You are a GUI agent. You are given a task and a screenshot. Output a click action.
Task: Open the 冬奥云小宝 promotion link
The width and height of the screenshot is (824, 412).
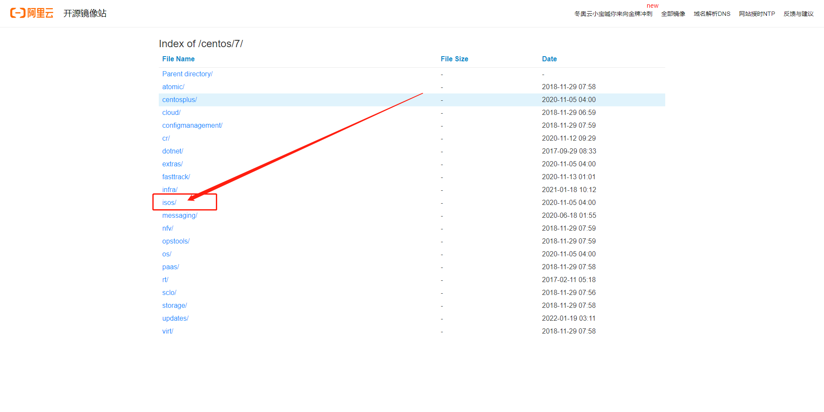(613, 14)
